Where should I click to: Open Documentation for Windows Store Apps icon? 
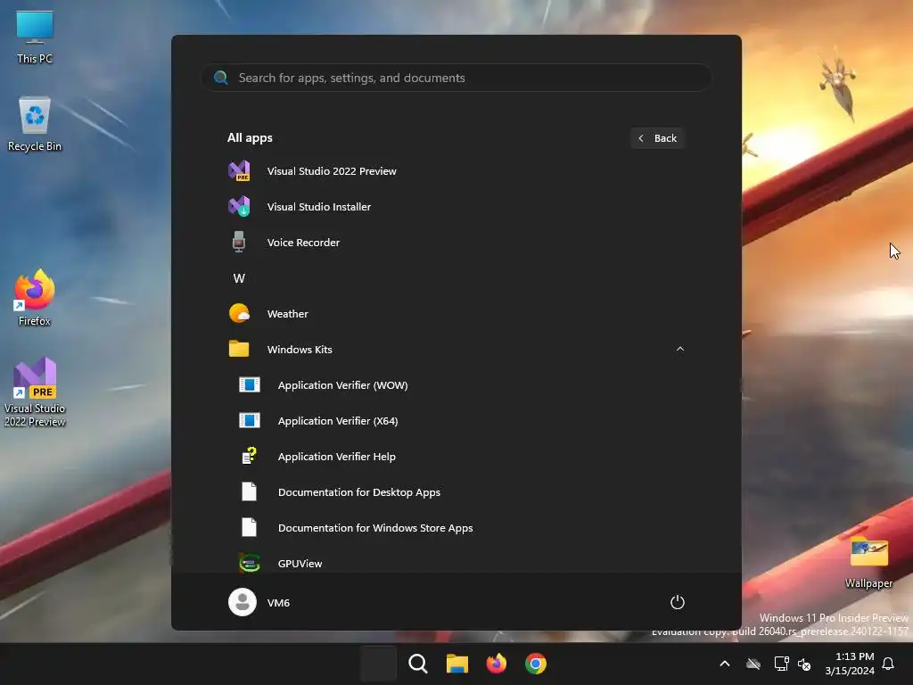pos(250,527)
